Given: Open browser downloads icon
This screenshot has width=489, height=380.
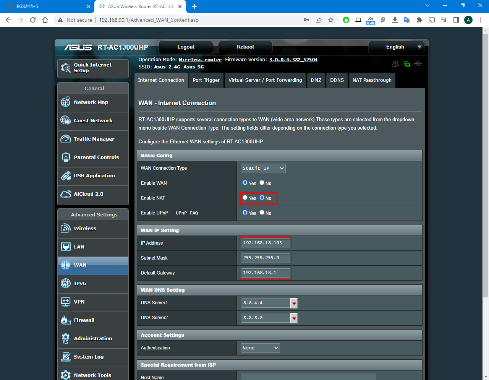Looking at the screenshot, I should click(395, 20).
